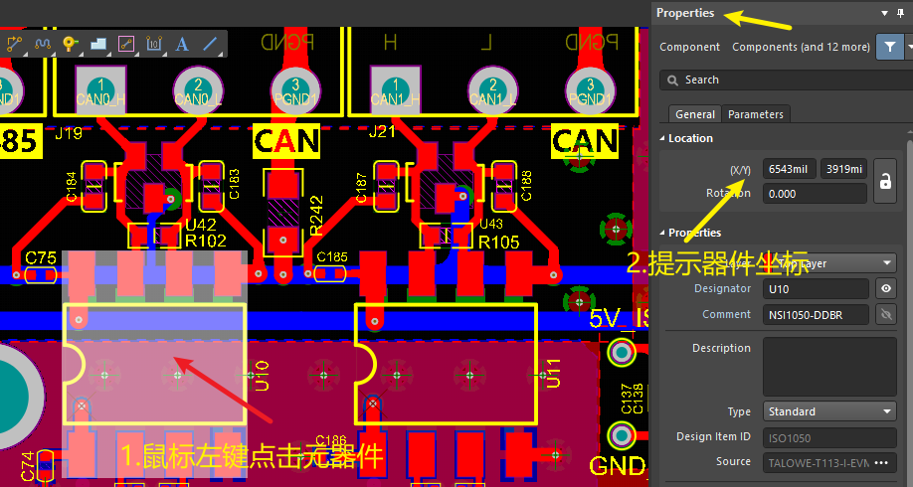Viewport: 913px width, 487px height.
Task: Select capacitor C75 on the board
Action: click(40, 274)
